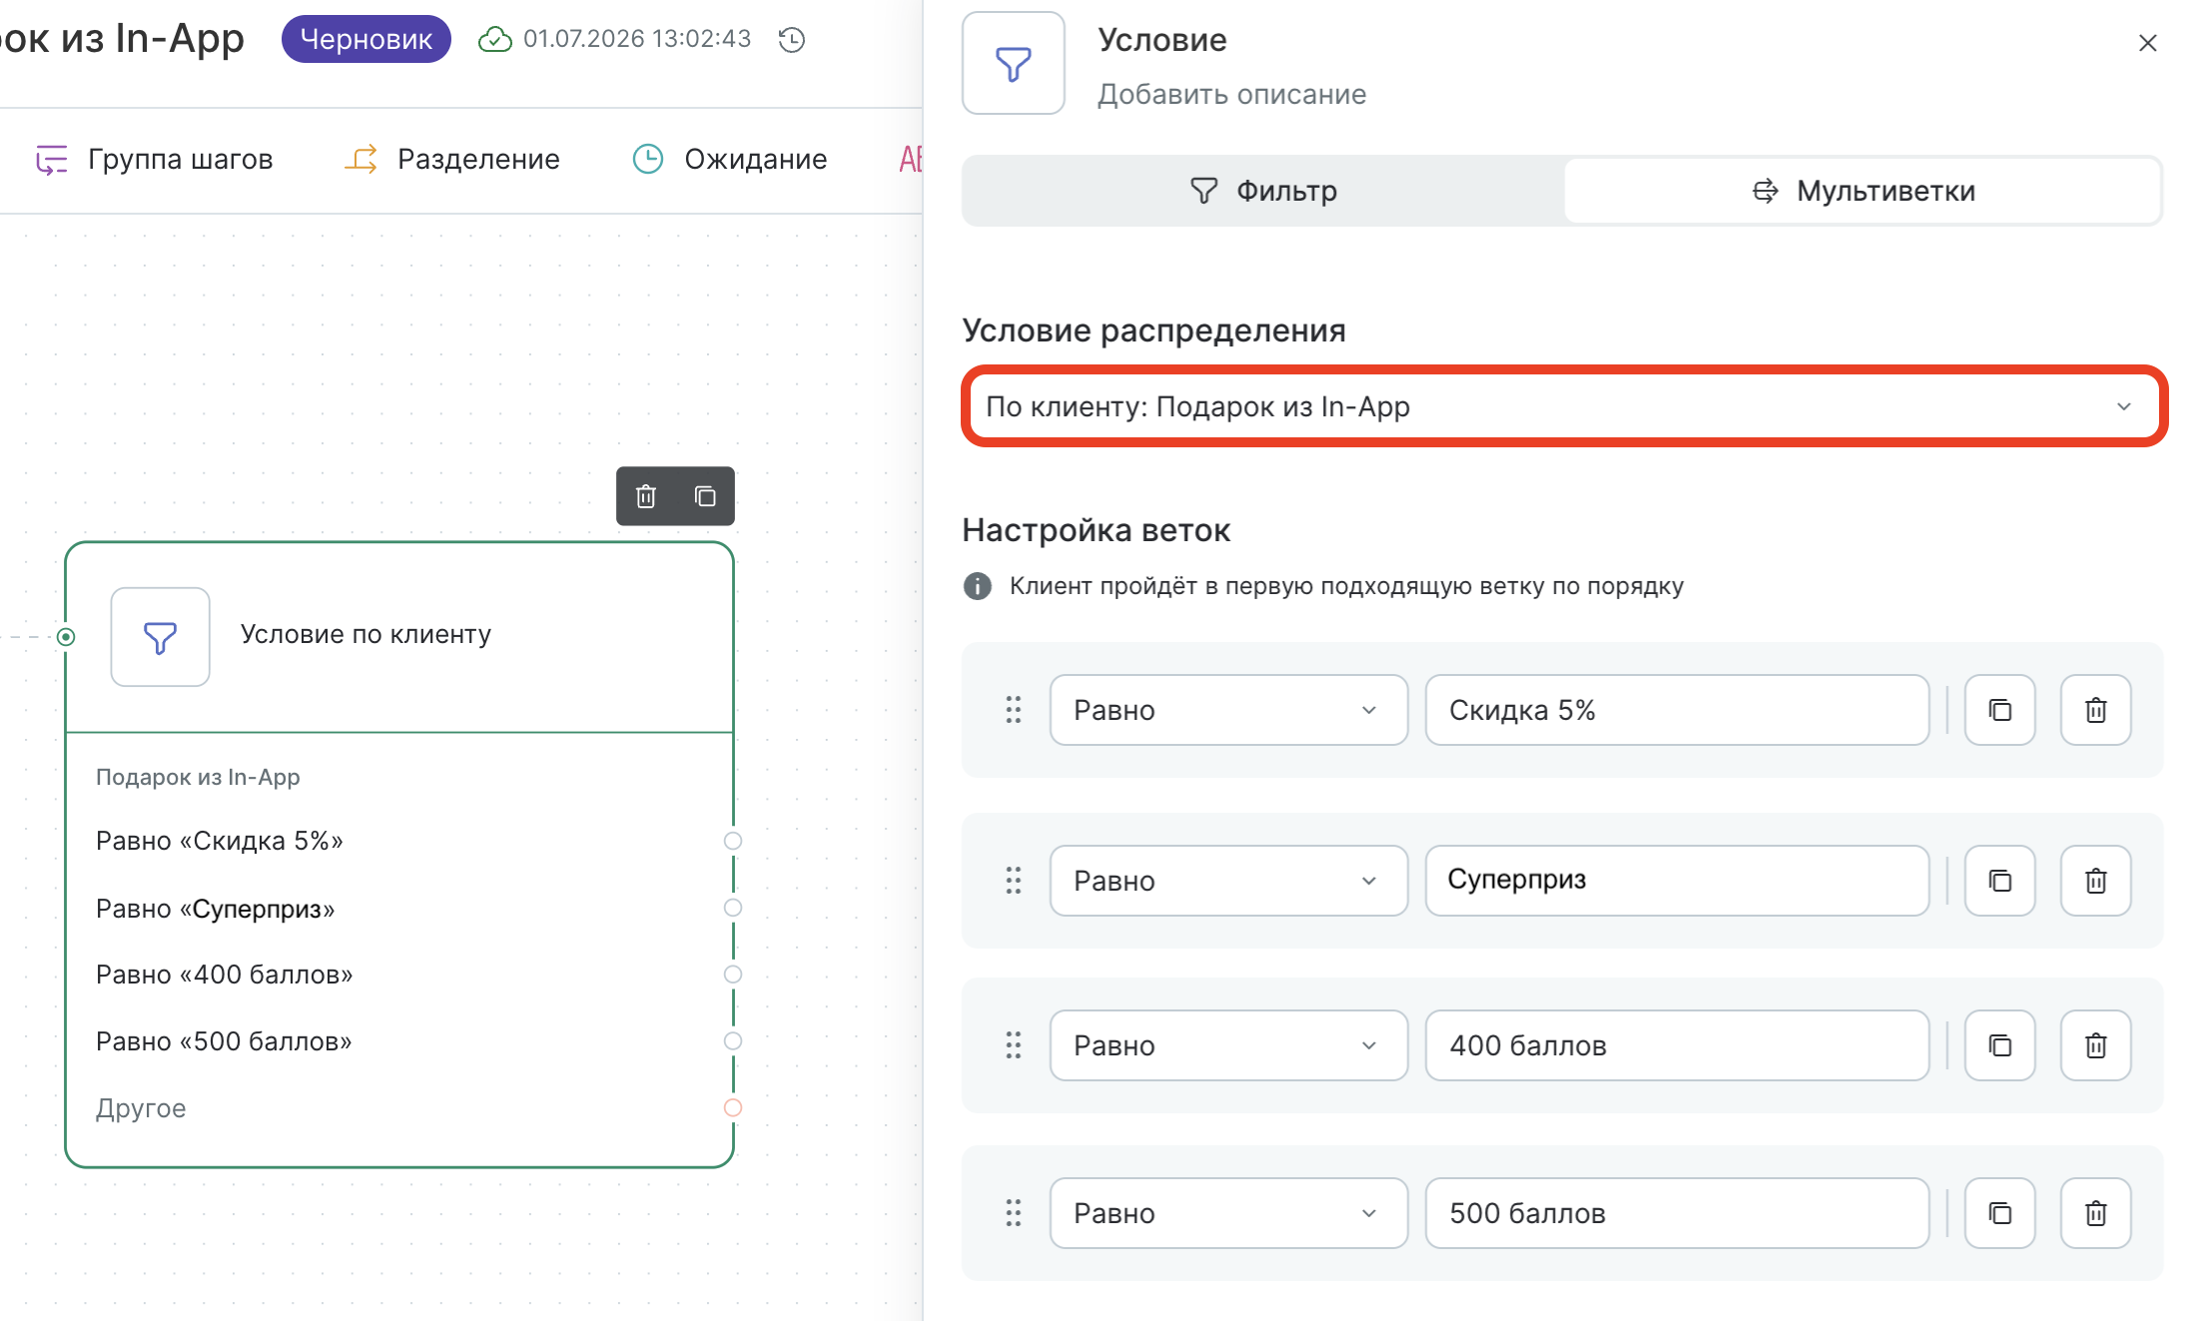Click the Суперприз value field
The height and width of the screenshot is (1321, 2196).
[1678, 881]
